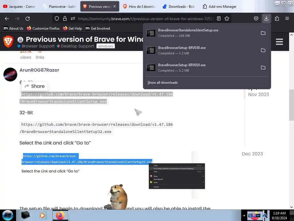Open site permissions icon in address bar
294x221 pixels.
73,18
